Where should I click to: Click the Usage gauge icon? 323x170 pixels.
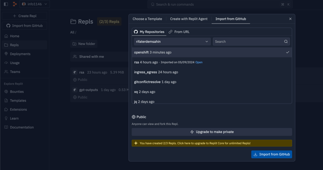[6, 63]
